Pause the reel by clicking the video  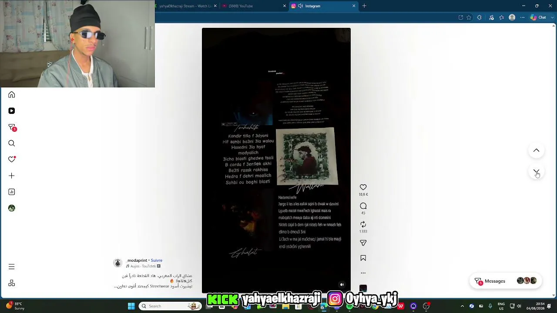[x=276, y=160]
